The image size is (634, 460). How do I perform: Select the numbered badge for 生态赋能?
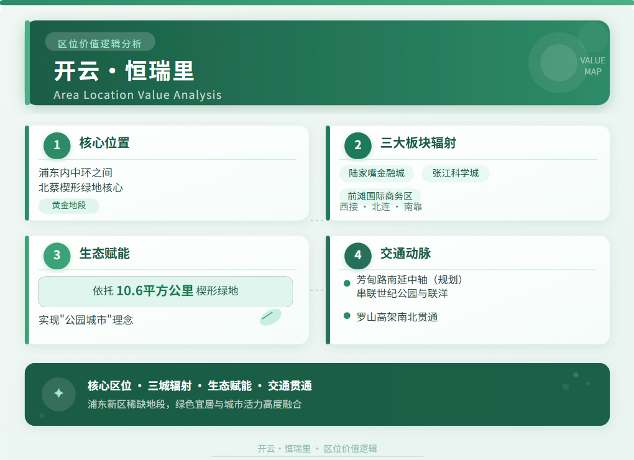pos(56,255)
